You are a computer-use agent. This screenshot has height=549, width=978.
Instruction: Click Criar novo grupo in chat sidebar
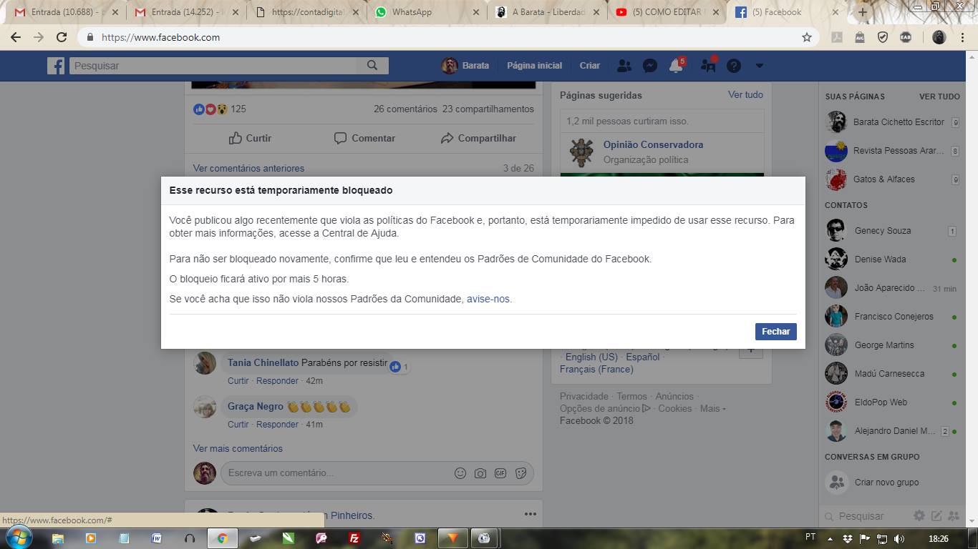point(886,483)
